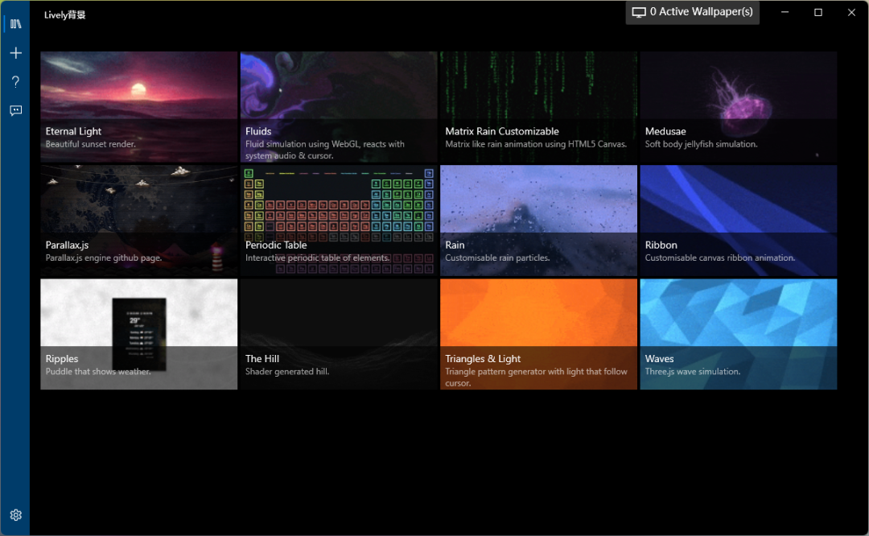Apply The Hill shader wallpaper

coord(339,334)
